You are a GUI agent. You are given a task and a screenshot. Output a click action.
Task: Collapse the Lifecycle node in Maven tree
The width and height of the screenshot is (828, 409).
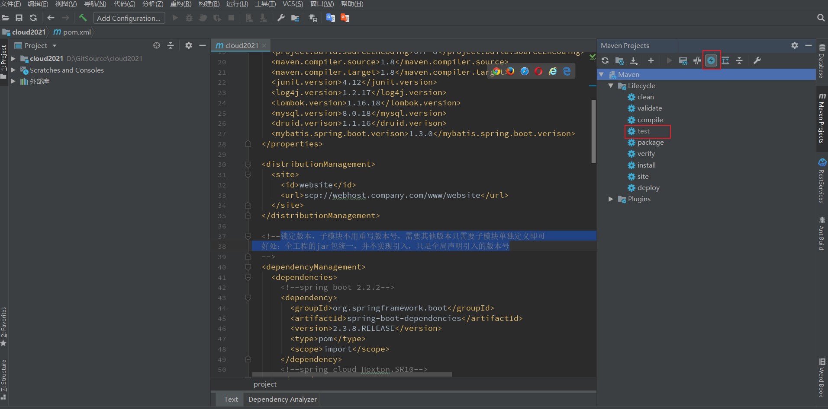[x=611, y=86]
